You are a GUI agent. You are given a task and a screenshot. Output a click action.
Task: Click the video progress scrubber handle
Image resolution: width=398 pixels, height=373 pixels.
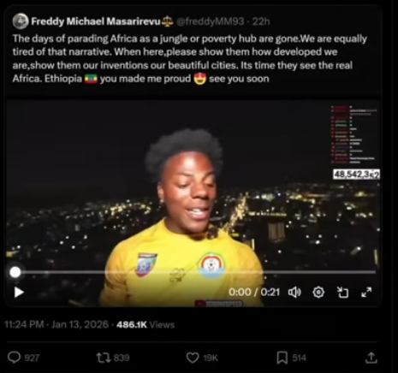[x=15, y=272]
